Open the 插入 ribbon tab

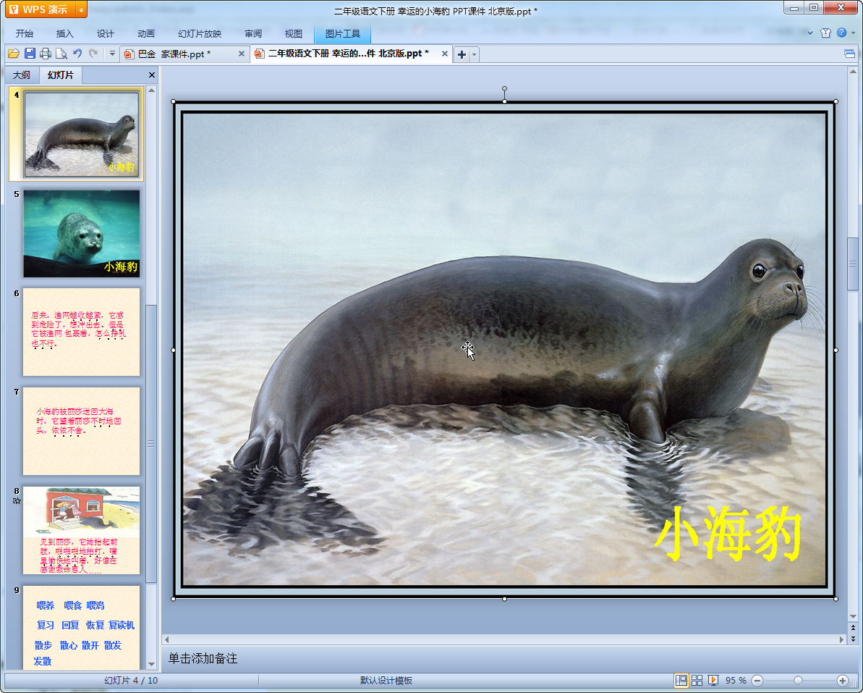tap(65, 33)
